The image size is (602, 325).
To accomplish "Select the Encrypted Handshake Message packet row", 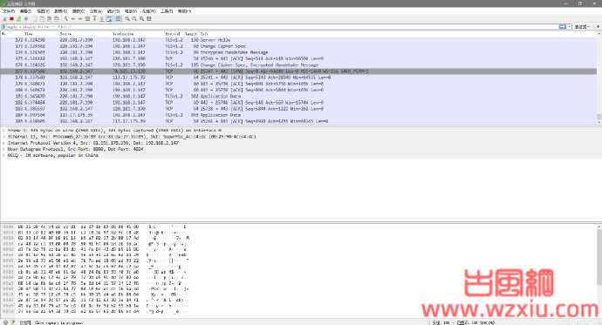I will pyautogui.click(x=298, y=52).
